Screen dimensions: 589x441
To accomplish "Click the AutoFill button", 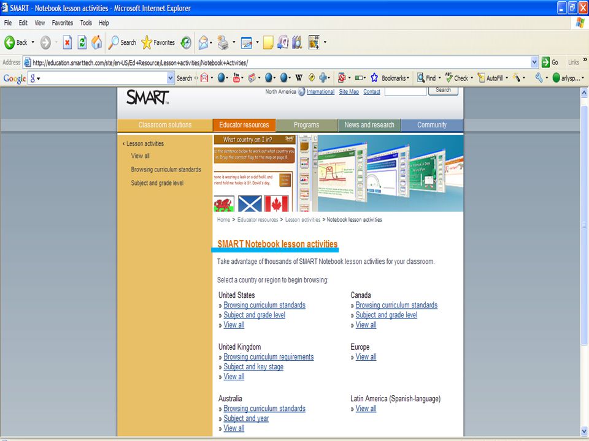I will click(490, 78).
